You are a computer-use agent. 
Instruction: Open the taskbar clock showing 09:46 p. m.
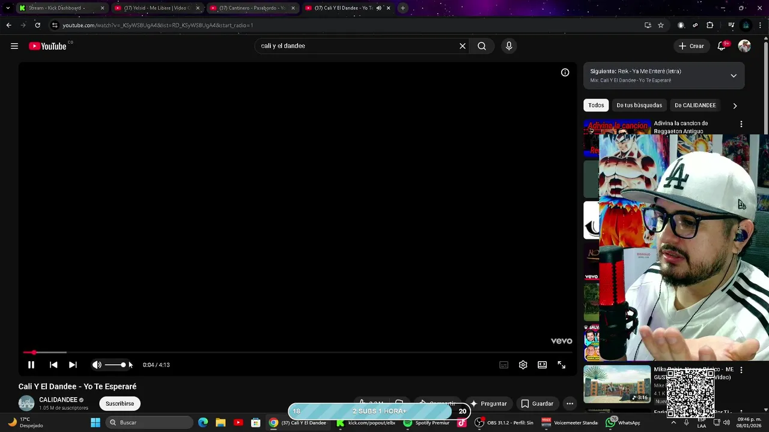750,422
